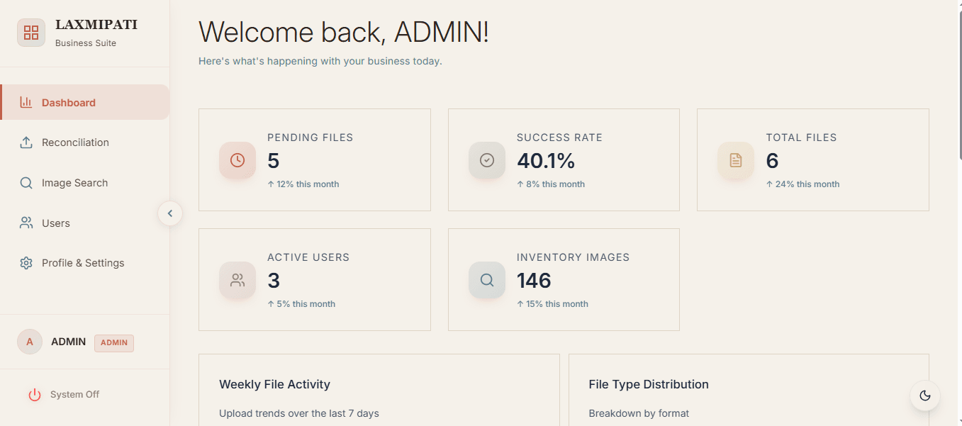Open Profile & Settings
Screen dimensions: 962x426
tap(83, 263)
